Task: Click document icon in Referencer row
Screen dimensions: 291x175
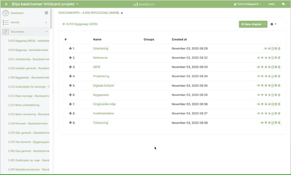Action: click(272, 58)
